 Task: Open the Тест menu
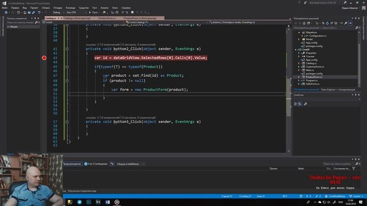(95, 7)
